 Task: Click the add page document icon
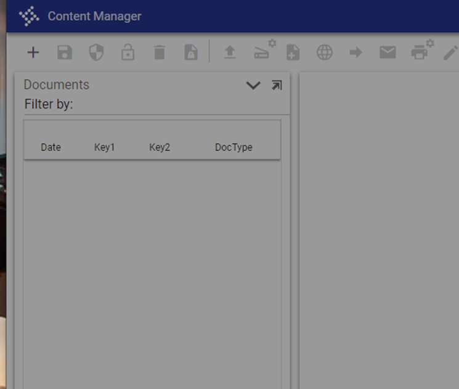[x=293, y=52]
